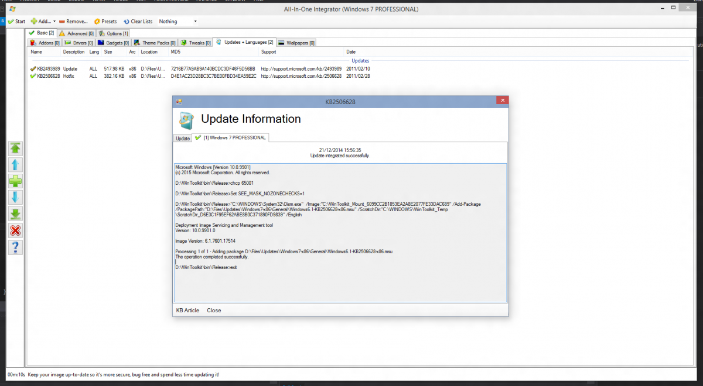Click the support link for kb/2493989
The image size is (703, 386).
[x=301, y=68]
